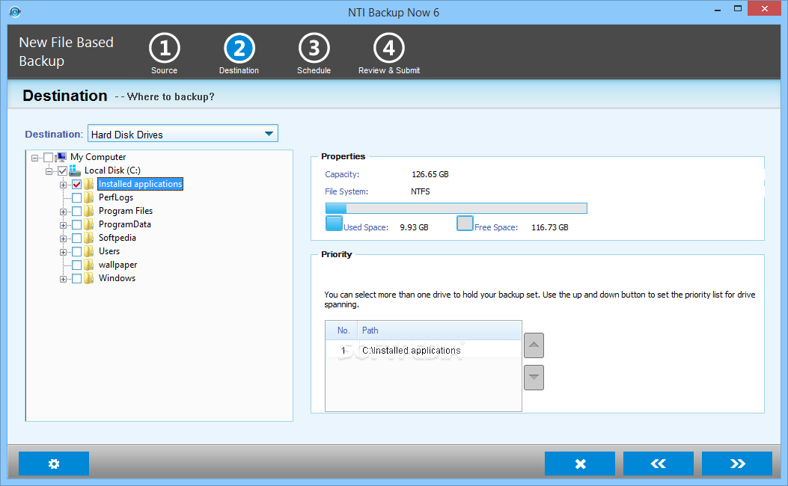
Task: Click the Windows folder icon
Action: click(89, 278)
